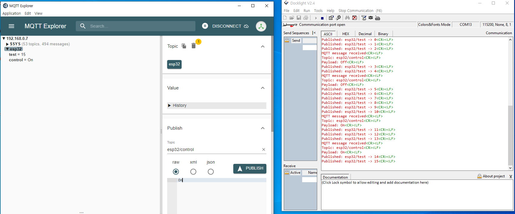
Task: Click the Docklight communication window scrollbar thumb
Action: 510,135
